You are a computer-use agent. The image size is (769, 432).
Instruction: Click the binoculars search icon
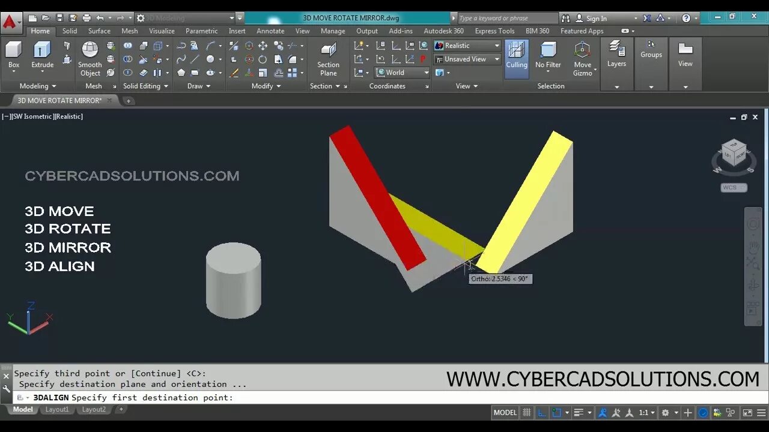tap(565, 18)
